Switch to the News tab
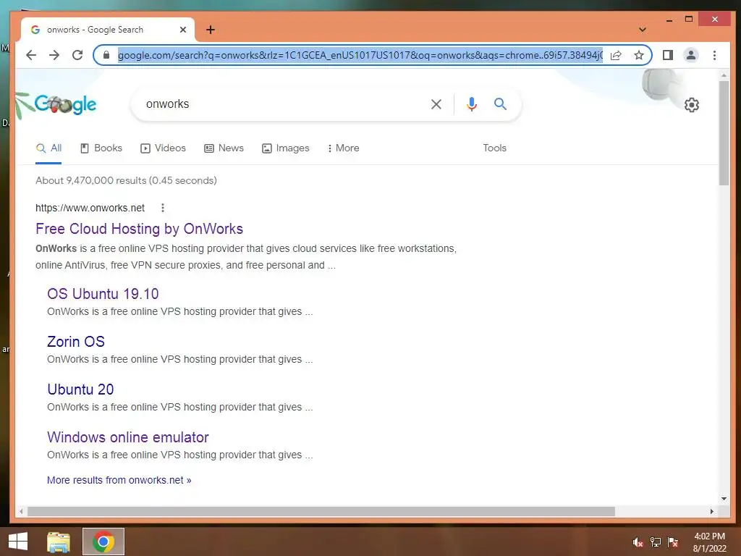Viewport: 741px width, 556px height. [224, 148]
